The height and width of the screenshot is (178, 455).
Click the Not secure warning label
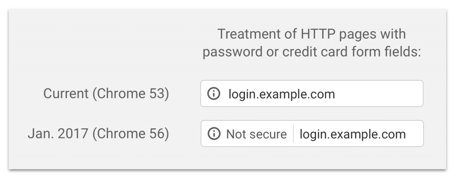[x=256, y=134]
